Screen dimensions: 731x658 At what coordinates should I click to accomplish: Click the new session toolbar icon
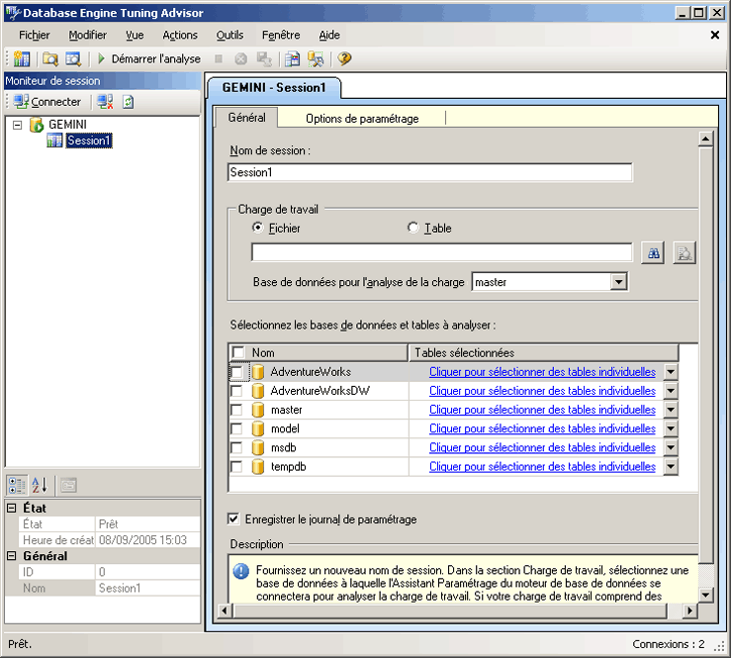click(x=22, y=59)
